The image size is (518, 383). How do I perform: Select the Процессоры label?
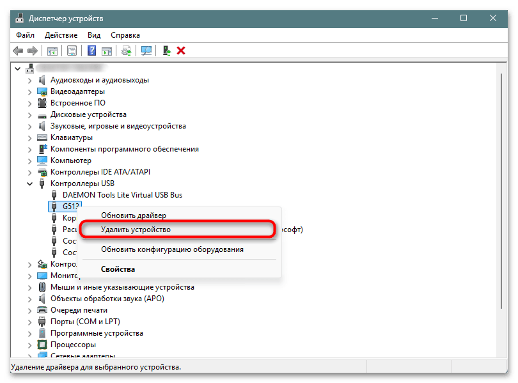[73, 345]
